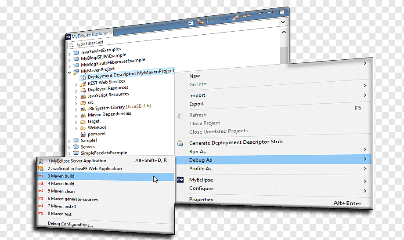Close the MyEclipse Explorer tab

111,33
